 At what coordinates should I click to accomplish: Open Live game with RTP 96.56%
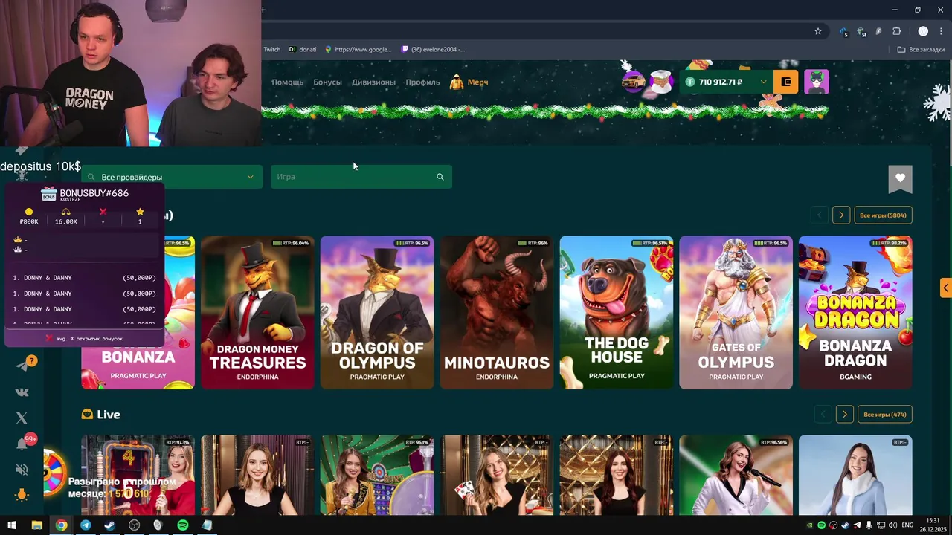[736, 475]
